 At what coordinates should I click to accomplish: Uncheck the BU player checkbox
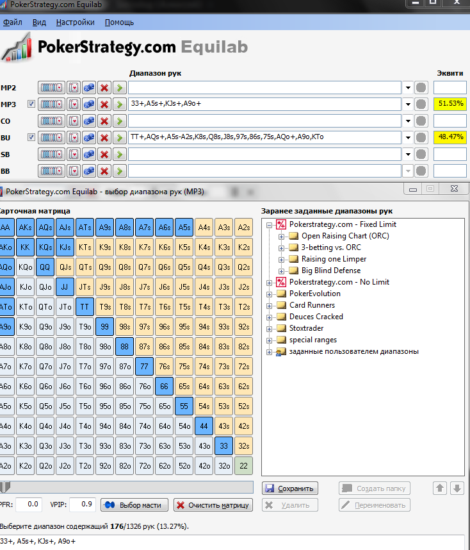click(31, 137)
